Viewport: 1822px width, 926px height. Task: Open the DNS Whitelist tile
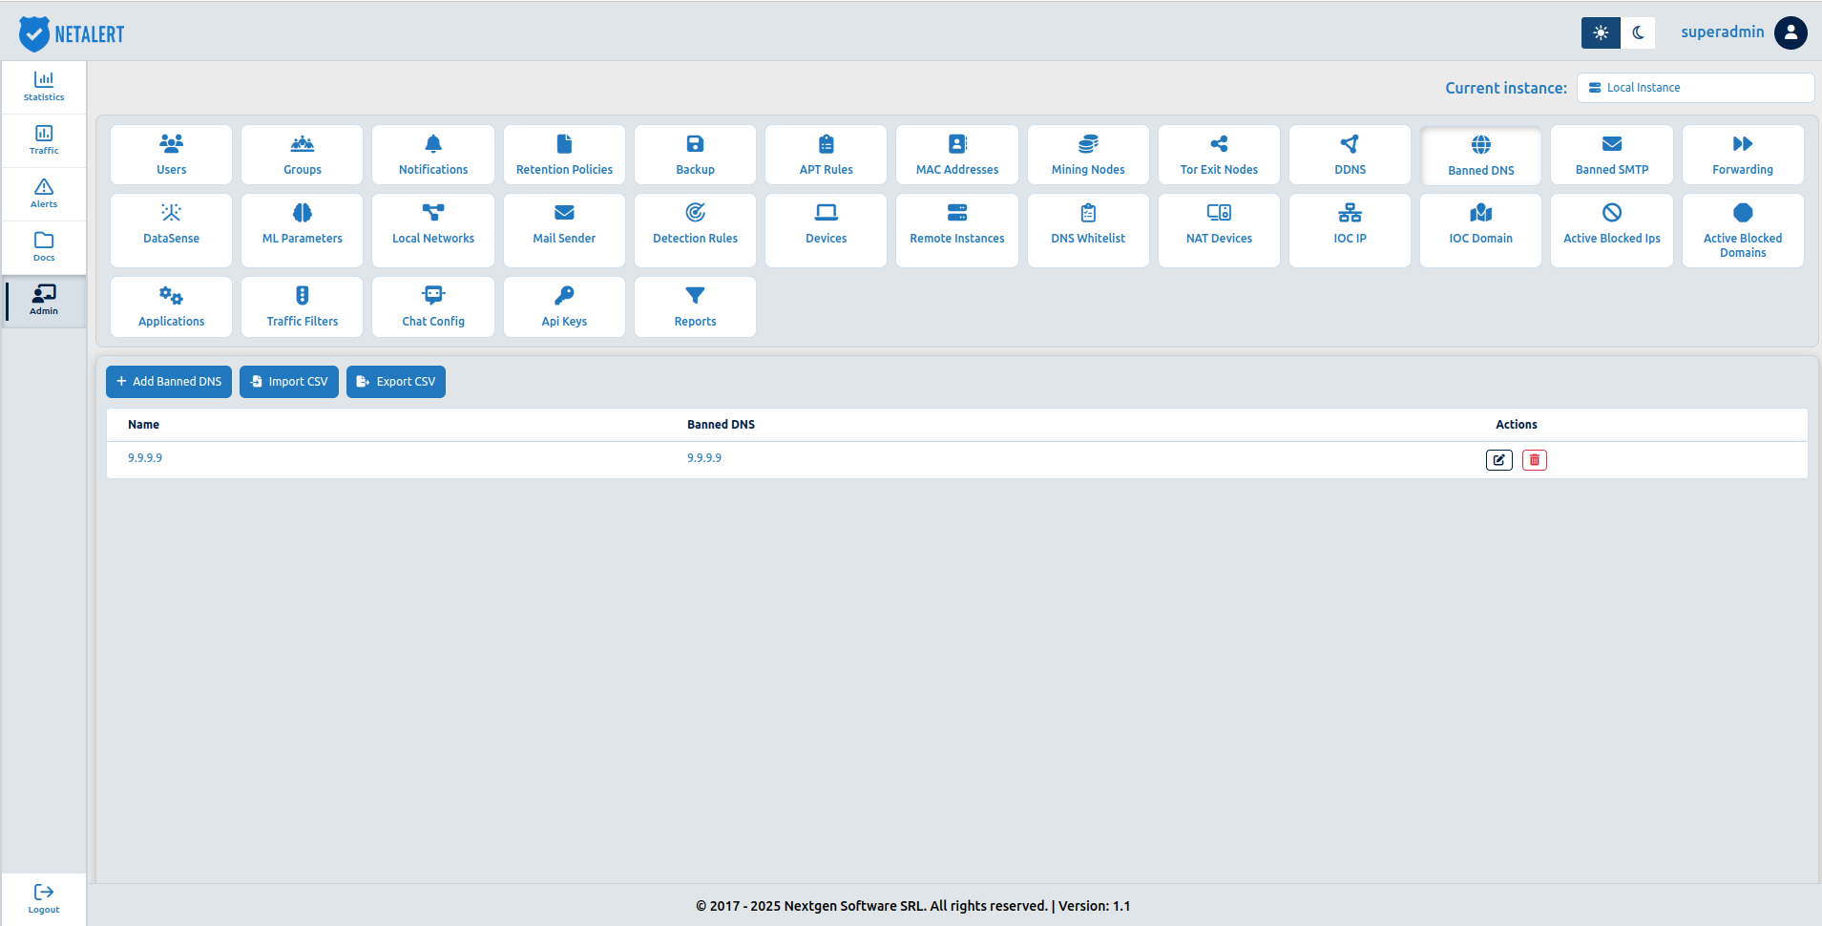coord(1088,230)
